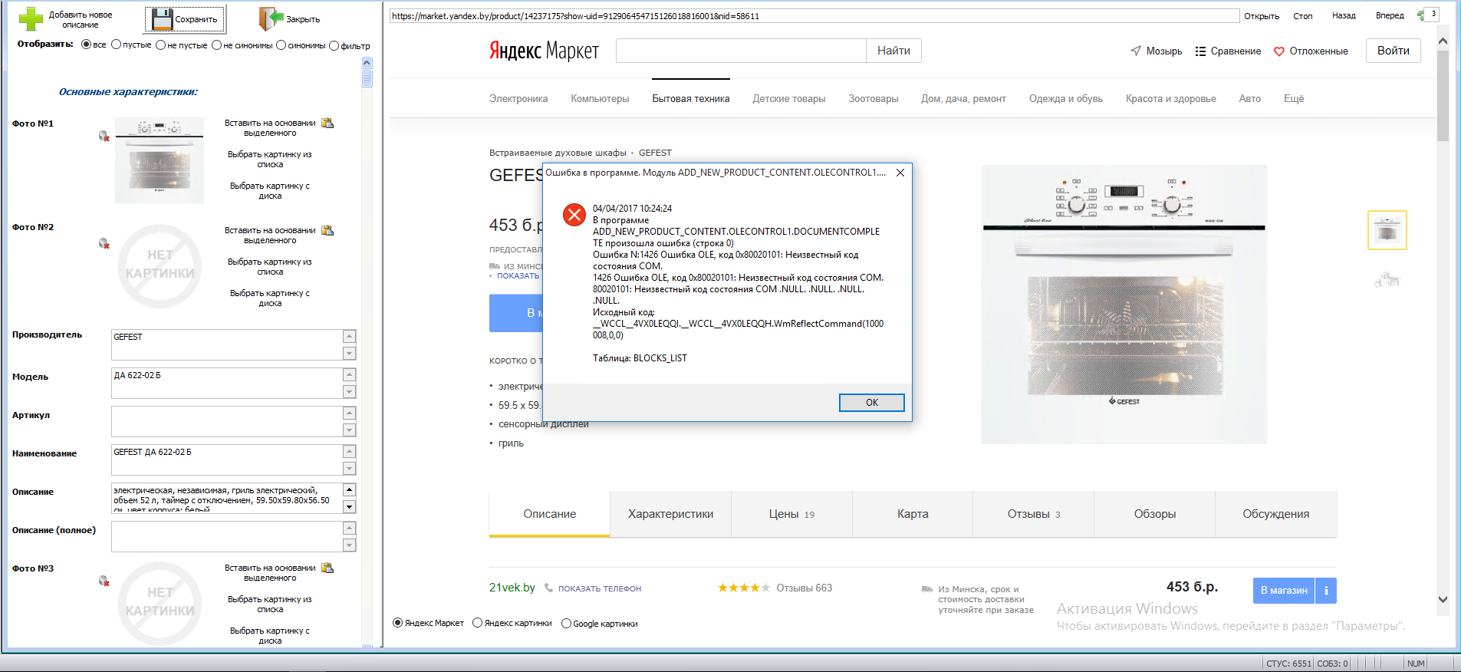Select the 'синонимы' radio button
This screenshot has width=1461, height=672.
tap(281, 44)
